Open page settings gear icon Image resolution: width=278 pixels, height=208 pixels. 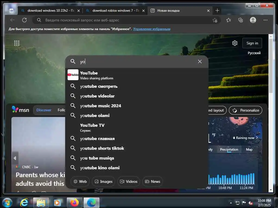click(235, 43)
